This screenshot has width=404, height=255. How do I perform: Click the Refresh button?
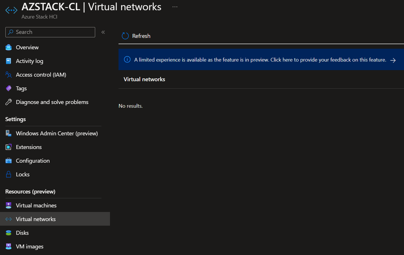click(x=136, y=36)
